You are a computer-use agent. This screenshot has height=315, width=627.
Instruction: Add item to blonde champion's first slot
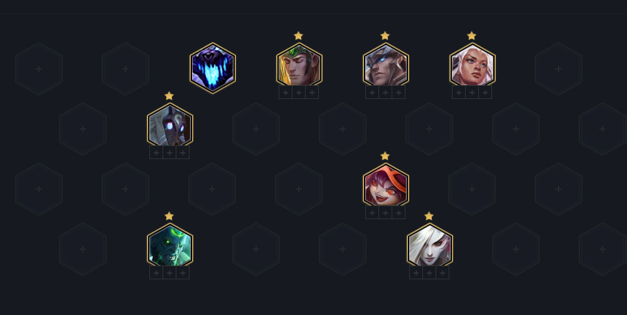tap(286, 93)
